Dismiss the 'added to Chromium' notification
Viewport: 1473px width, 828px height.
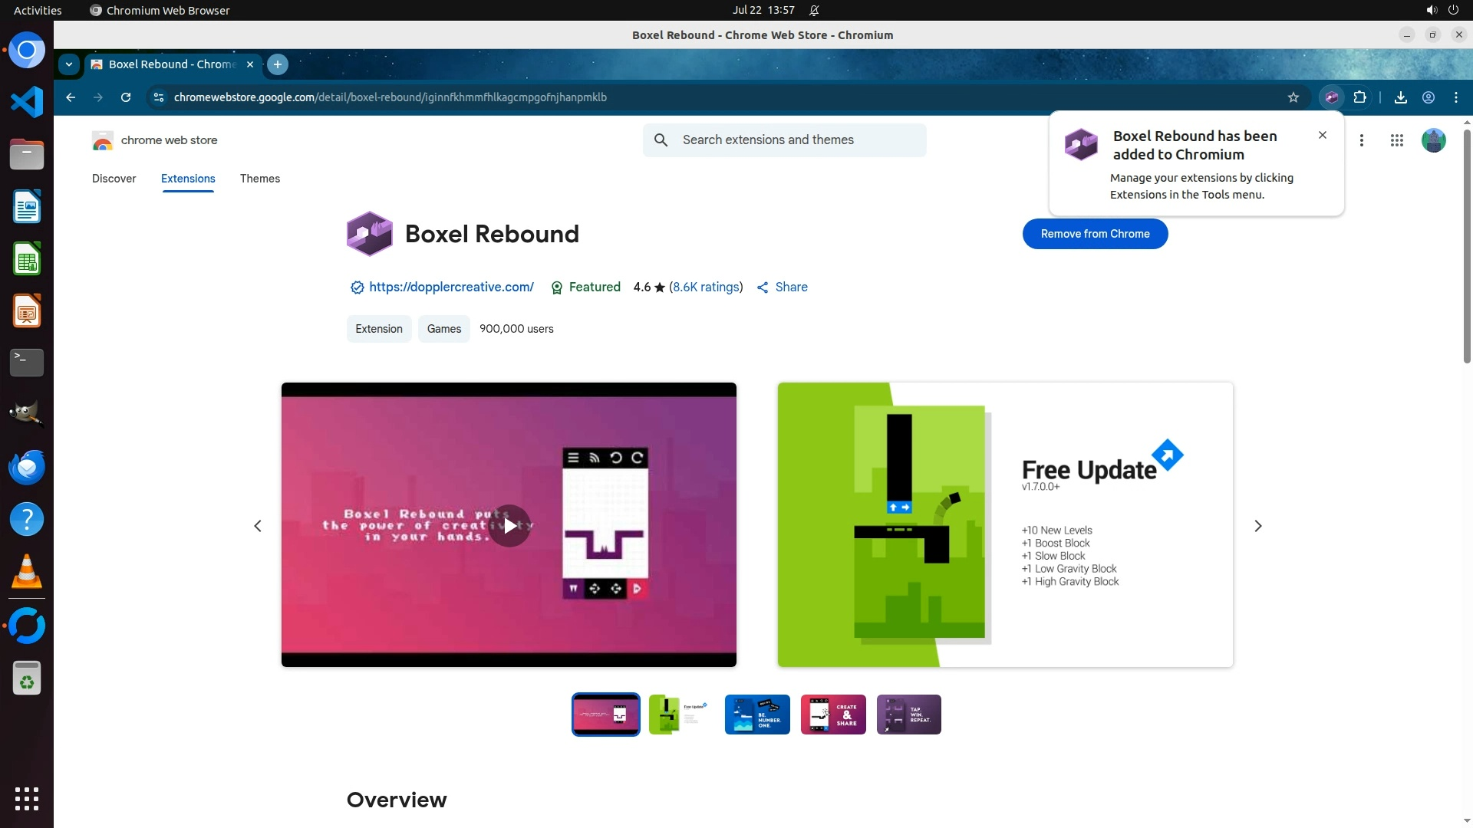1322,135
